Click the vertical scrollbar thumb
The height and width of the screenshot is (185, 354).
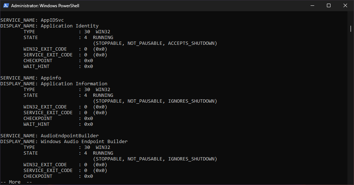click(x=351, y=29)
